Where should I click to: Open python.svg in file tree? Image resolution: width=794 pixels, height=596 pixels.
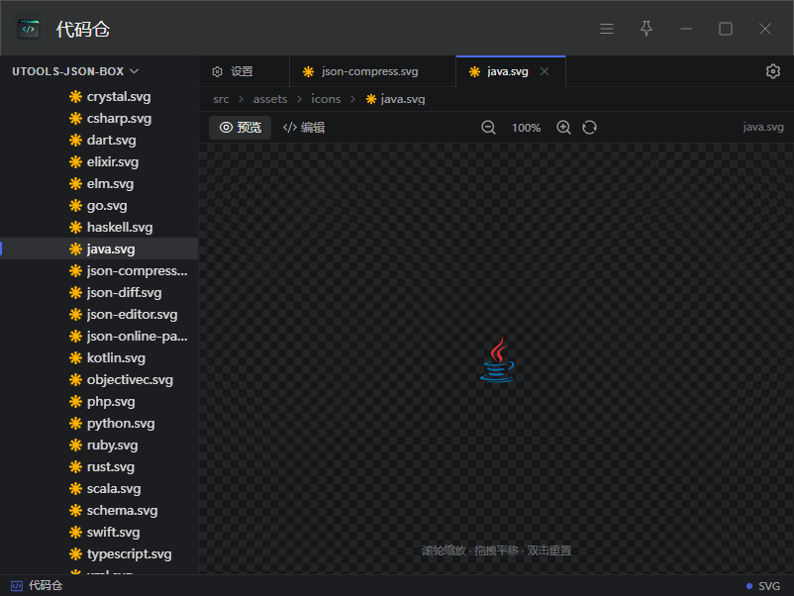pyautogui.click(x=99, y=424)
